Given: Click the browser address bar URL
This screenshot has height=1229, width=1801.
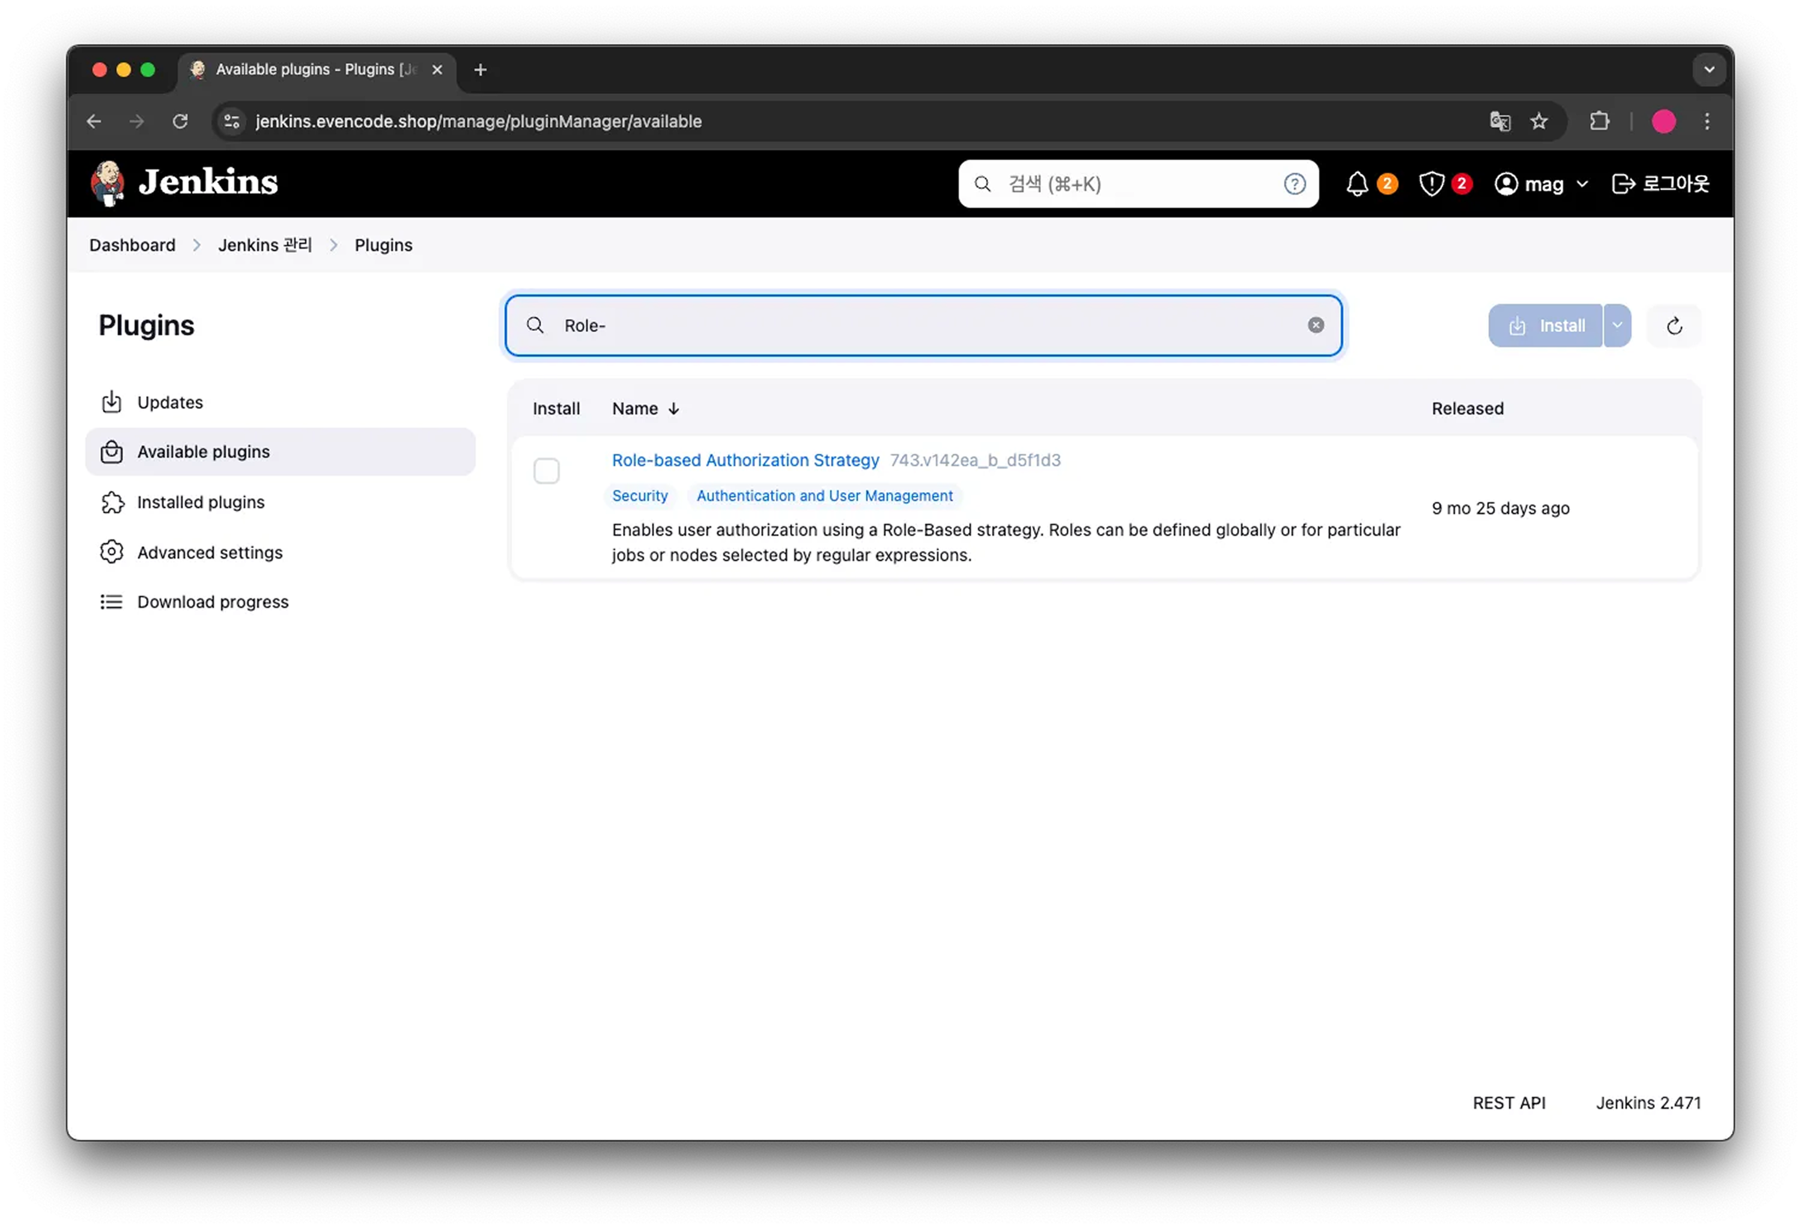Looking at the screenshot, I should pos(478,122).
